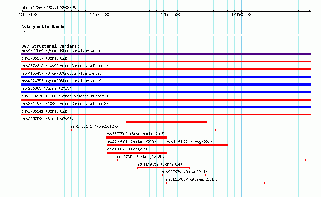Select the thin nsv1149352 variant line
This screenshot has height=197, width=321.
point(164,168)
